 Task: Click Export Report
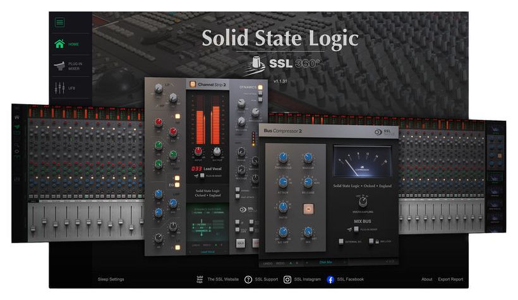[x=450, y=279]
